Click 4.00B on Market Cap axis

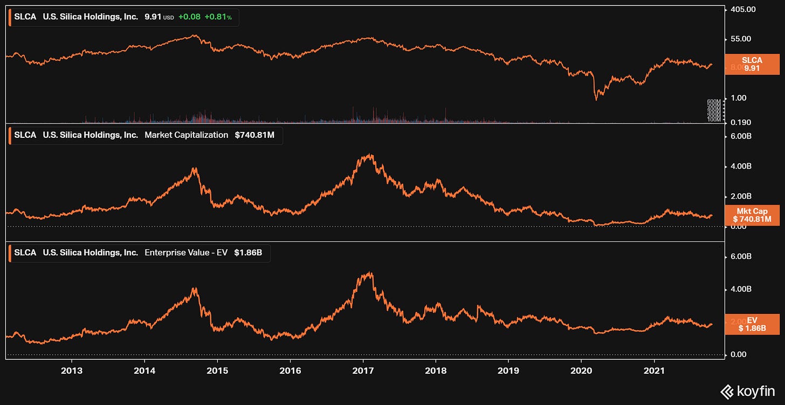coord(742,166)
